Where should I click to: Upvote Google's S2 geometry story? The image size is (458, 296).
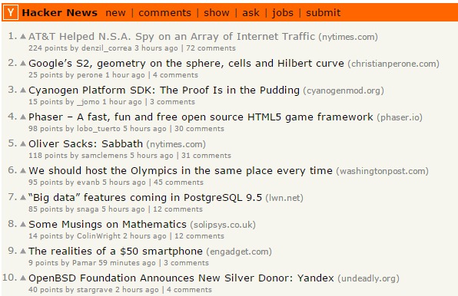click(x=23, y=63)
